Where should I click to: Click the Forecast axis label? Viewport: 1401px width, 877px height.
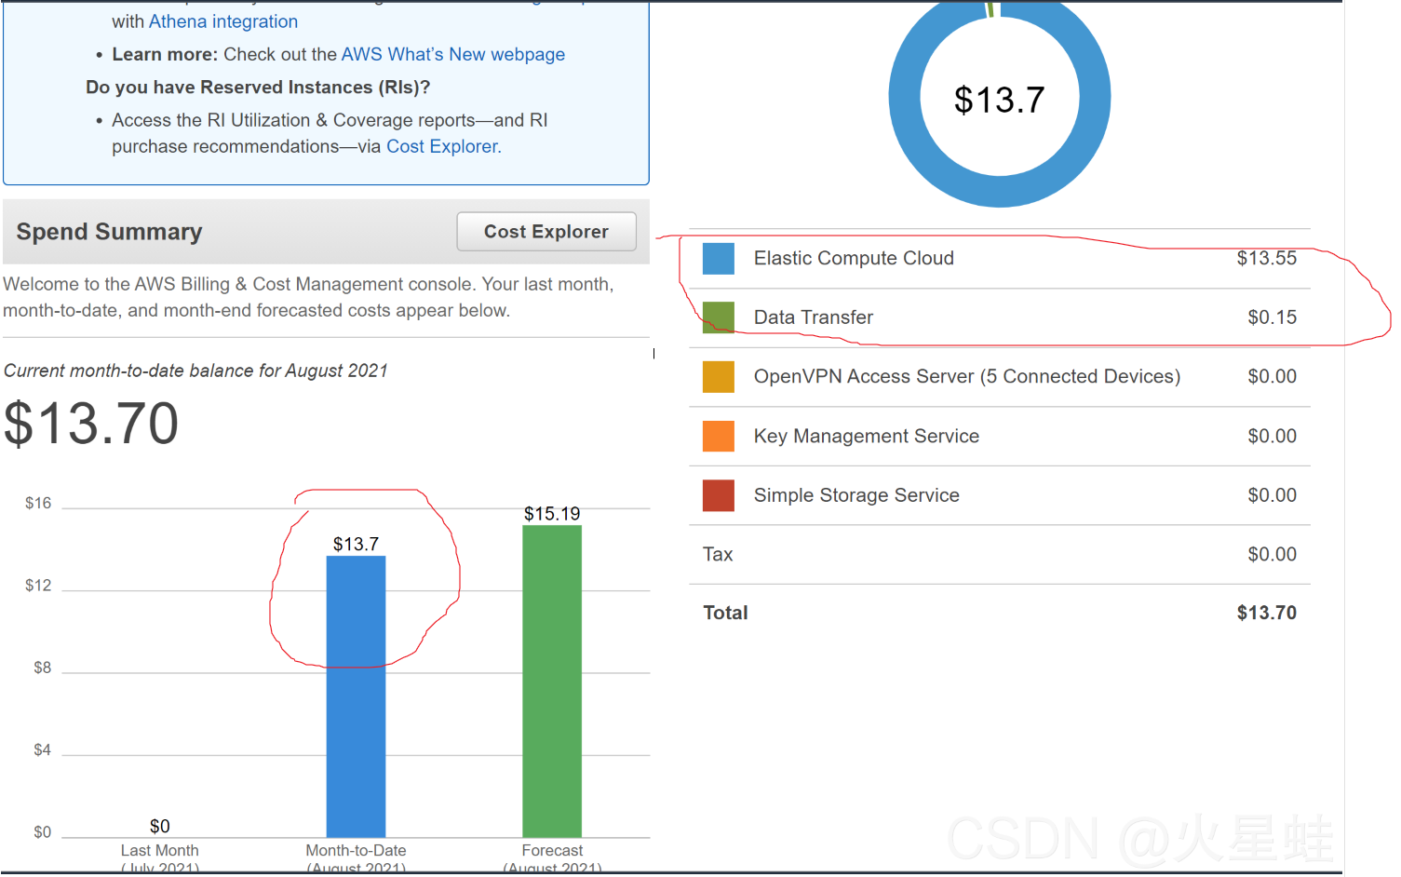(552, 850)
